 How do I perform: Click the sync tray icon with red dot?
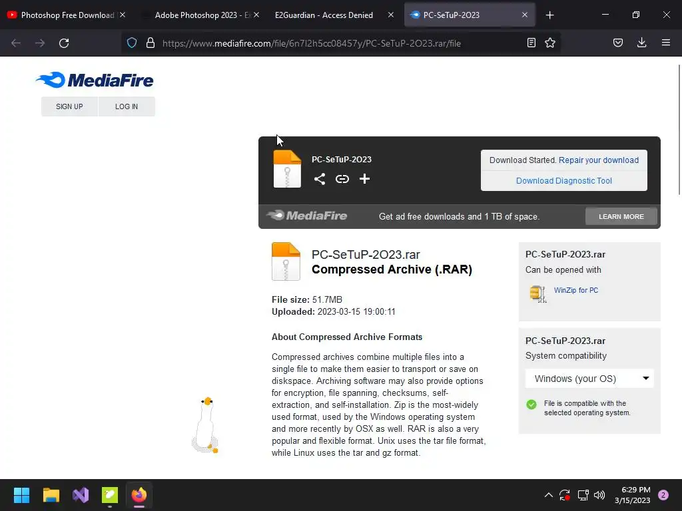tap(565, 495)
